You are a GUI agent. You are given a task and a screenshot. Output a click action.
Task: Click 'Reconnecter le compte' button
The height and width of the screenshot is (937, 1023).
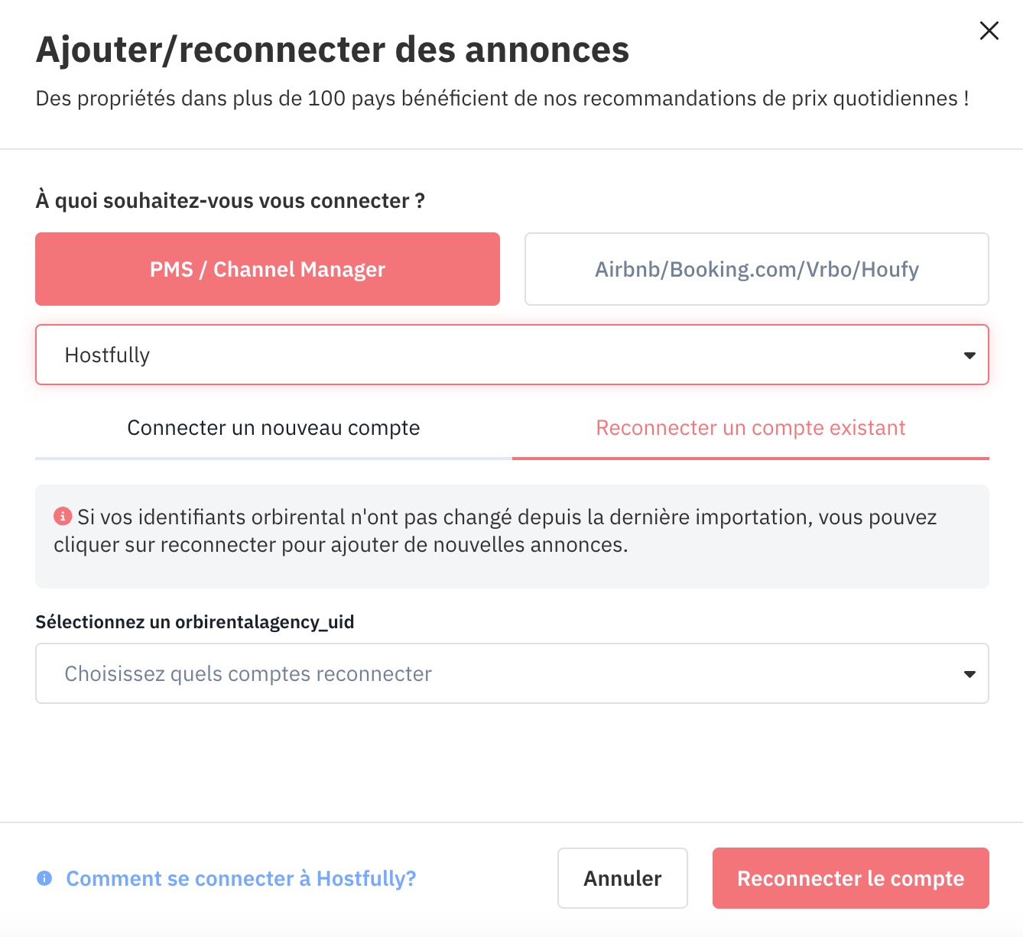851,878
